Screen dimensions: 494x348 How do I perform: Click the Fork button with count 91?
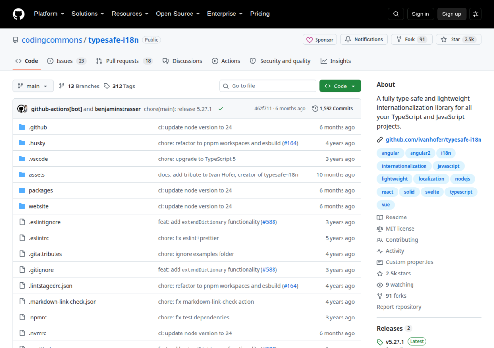tap(412, 39)
